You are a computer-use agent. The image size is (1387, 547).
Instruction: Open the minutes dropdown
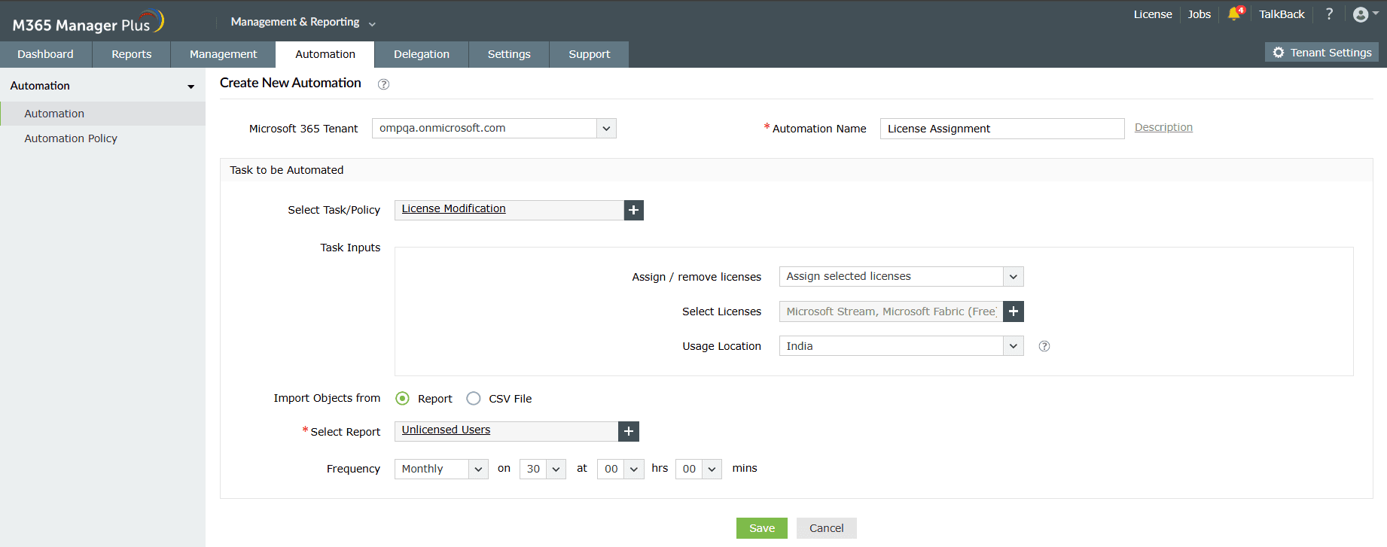coord(699,469)
